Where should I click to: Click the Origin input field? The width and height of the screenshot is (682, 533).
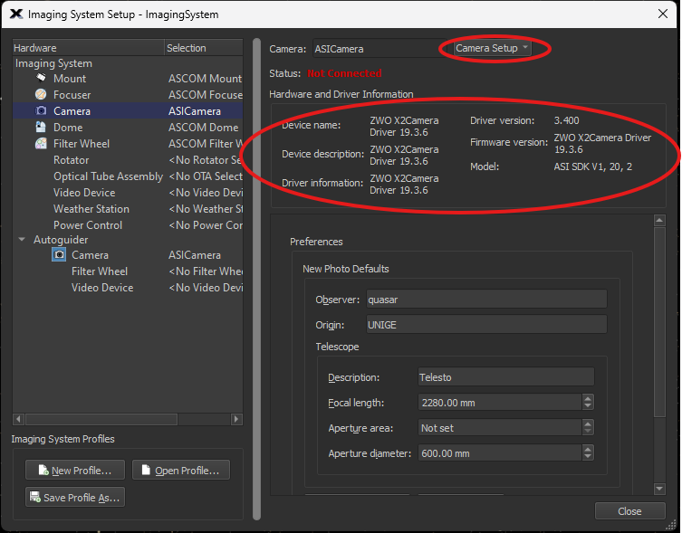point(485,324)
